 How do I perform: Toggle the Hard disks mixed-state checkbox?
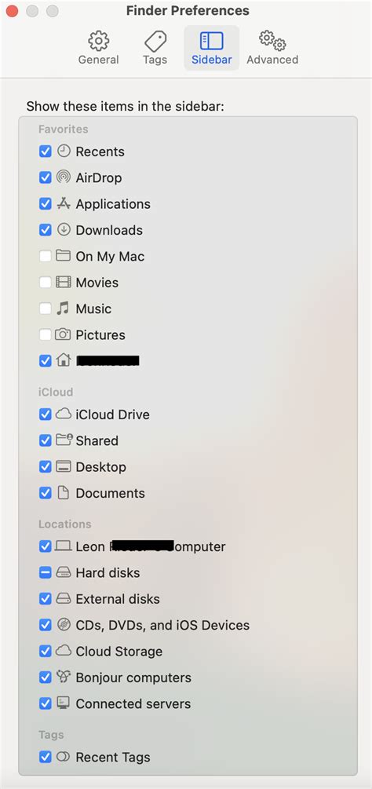click(46, 572)
